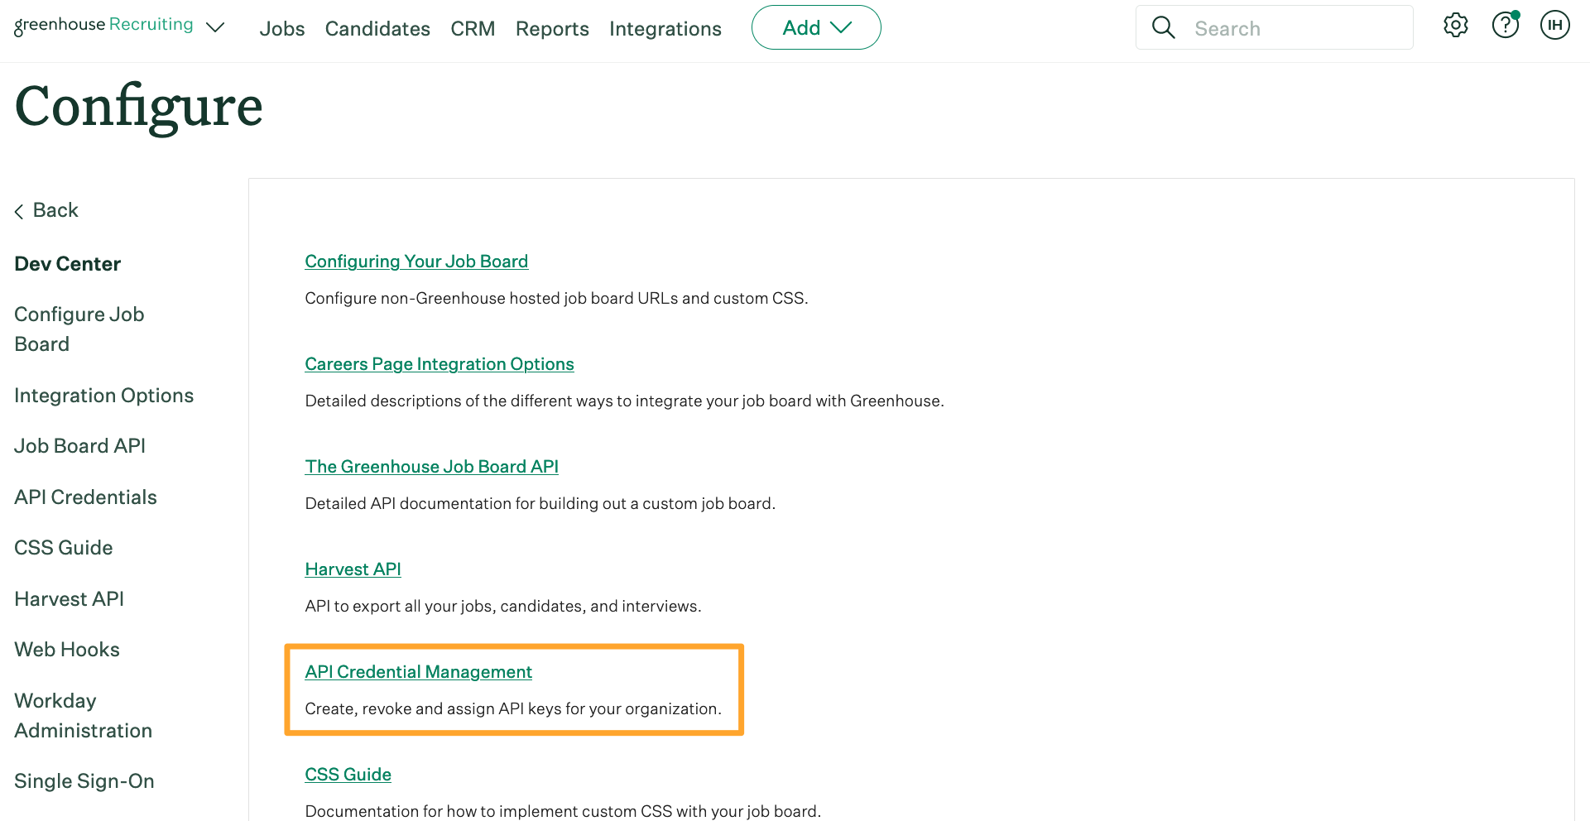
Task: Open the settings gear icon
Action: (x=1456, y=26)
